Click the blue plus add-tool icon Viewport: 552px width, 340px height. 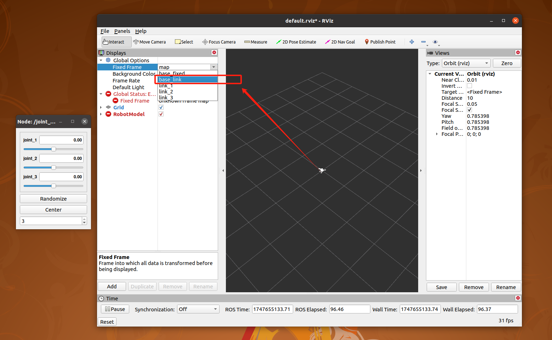click(412, 42)
